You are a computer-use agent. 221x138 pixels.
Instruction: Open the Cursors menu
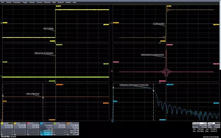(x=39, y=3)
